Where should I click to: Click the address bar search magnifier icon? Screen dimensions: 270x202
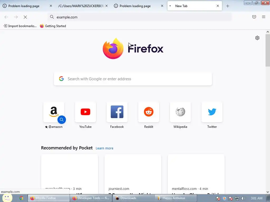click(x=52, y=17)
